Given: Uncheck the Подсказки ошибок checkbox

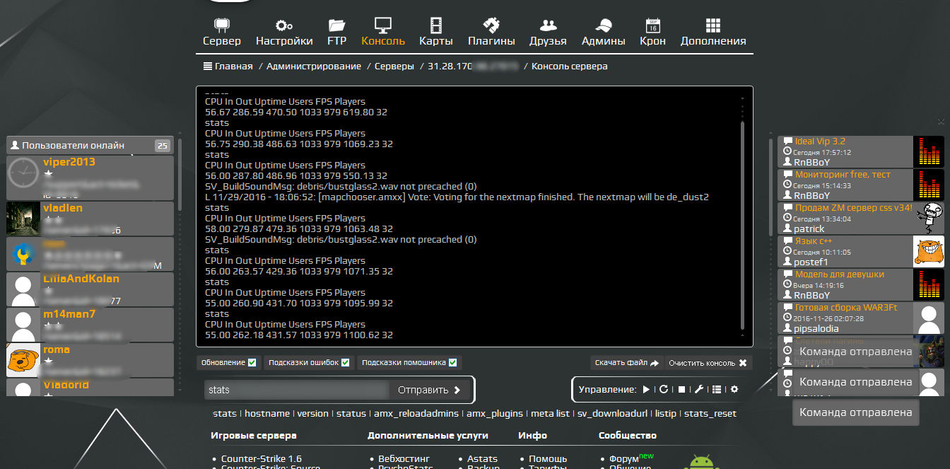Looking at the screenshot, I should tap(346, 363).
